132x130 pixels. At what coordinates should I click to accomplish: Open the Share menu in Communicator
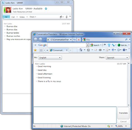tap(33, 17)
